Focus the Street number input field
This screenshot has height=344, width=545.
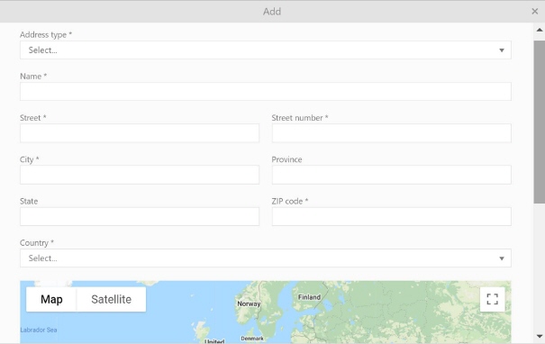pyautogui.click(x=391, y=133)
